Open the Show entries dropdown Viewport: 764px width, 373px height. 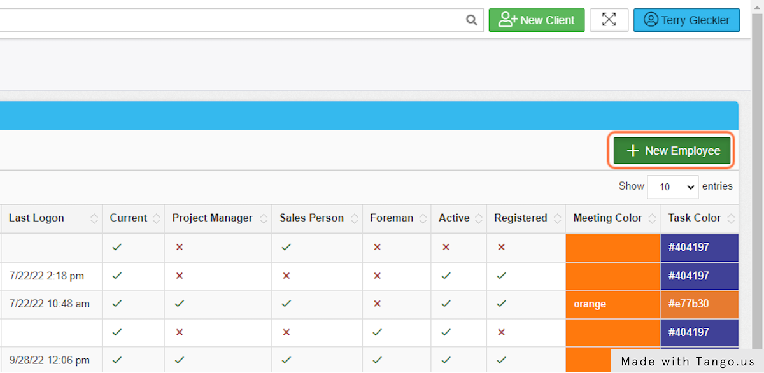tap(672, 186)
